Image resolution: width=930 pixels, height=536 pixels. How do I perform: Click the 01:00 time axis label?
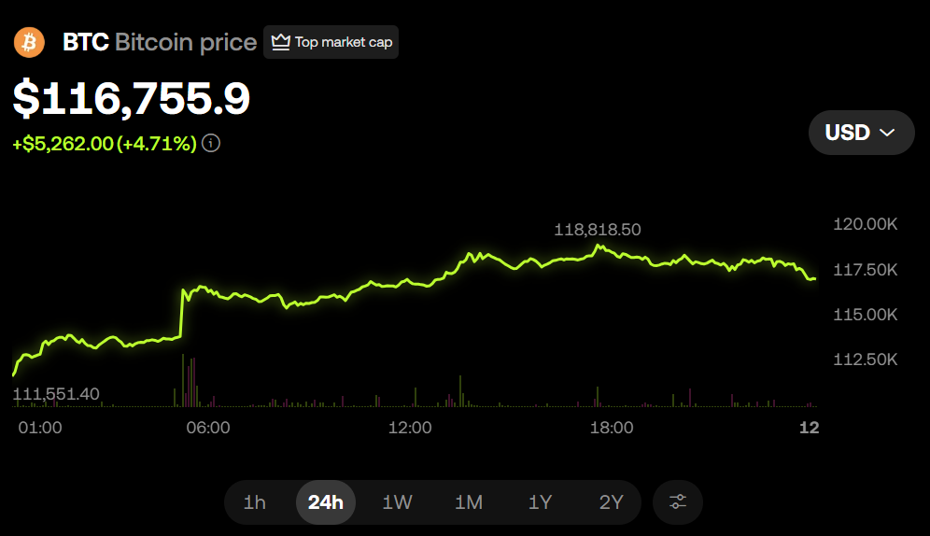pos(40,428)
